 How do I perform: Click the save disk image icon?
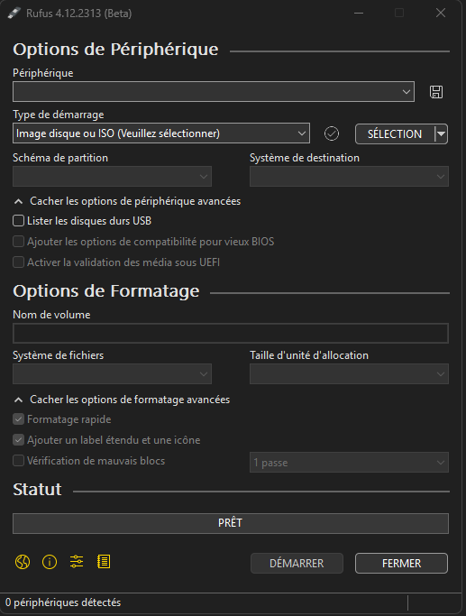click(436, 92)
